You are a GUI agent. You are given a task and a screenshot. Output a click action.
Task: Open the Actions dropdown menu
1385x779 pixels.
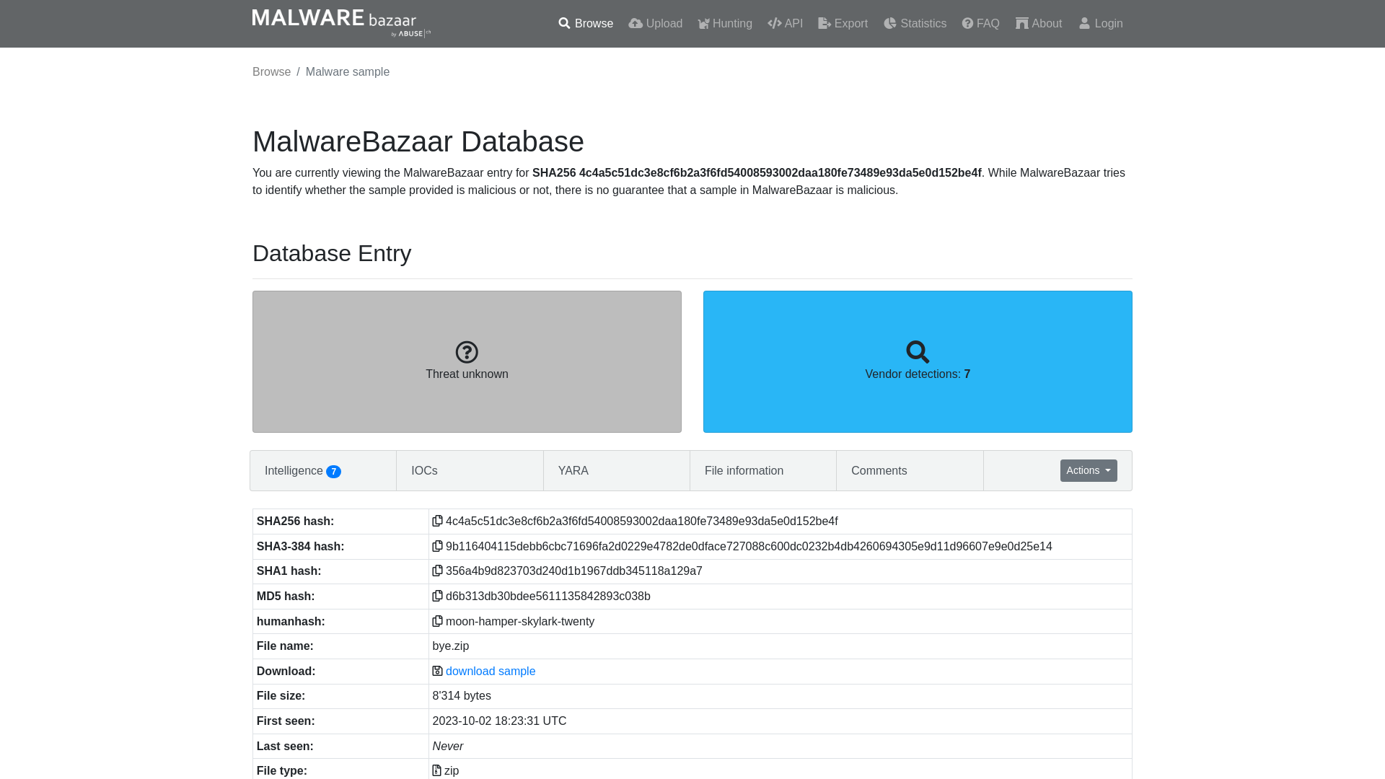coord(1089,470)
